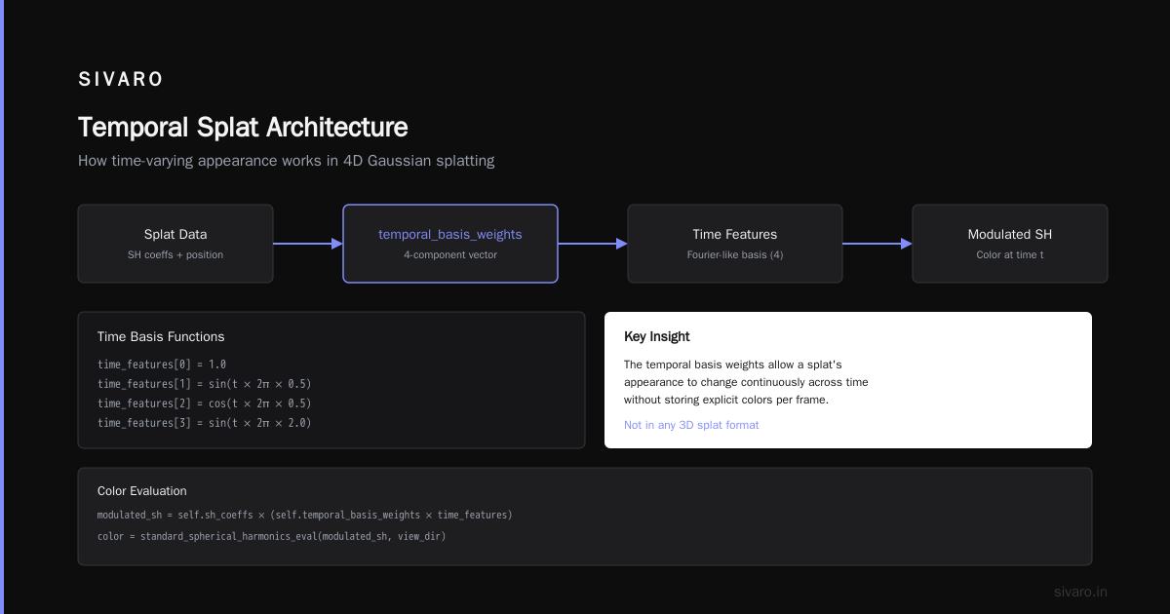The width and height of the screenshot is (1170, 614).
Task: Open the sivaro.in footer link
Action: pos(1081,592)
